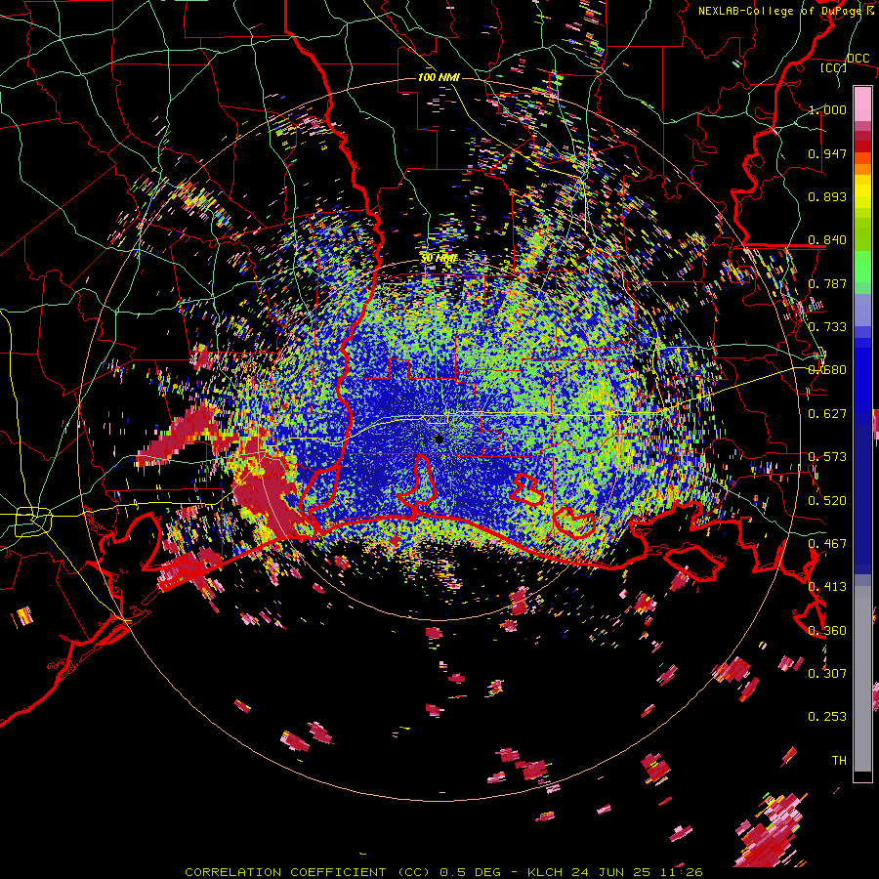The height and width of the screenshot is (879, 879).
Task: Click the "0.5 DEG" elevation text in caption
Action: click(x=471, y=872)
